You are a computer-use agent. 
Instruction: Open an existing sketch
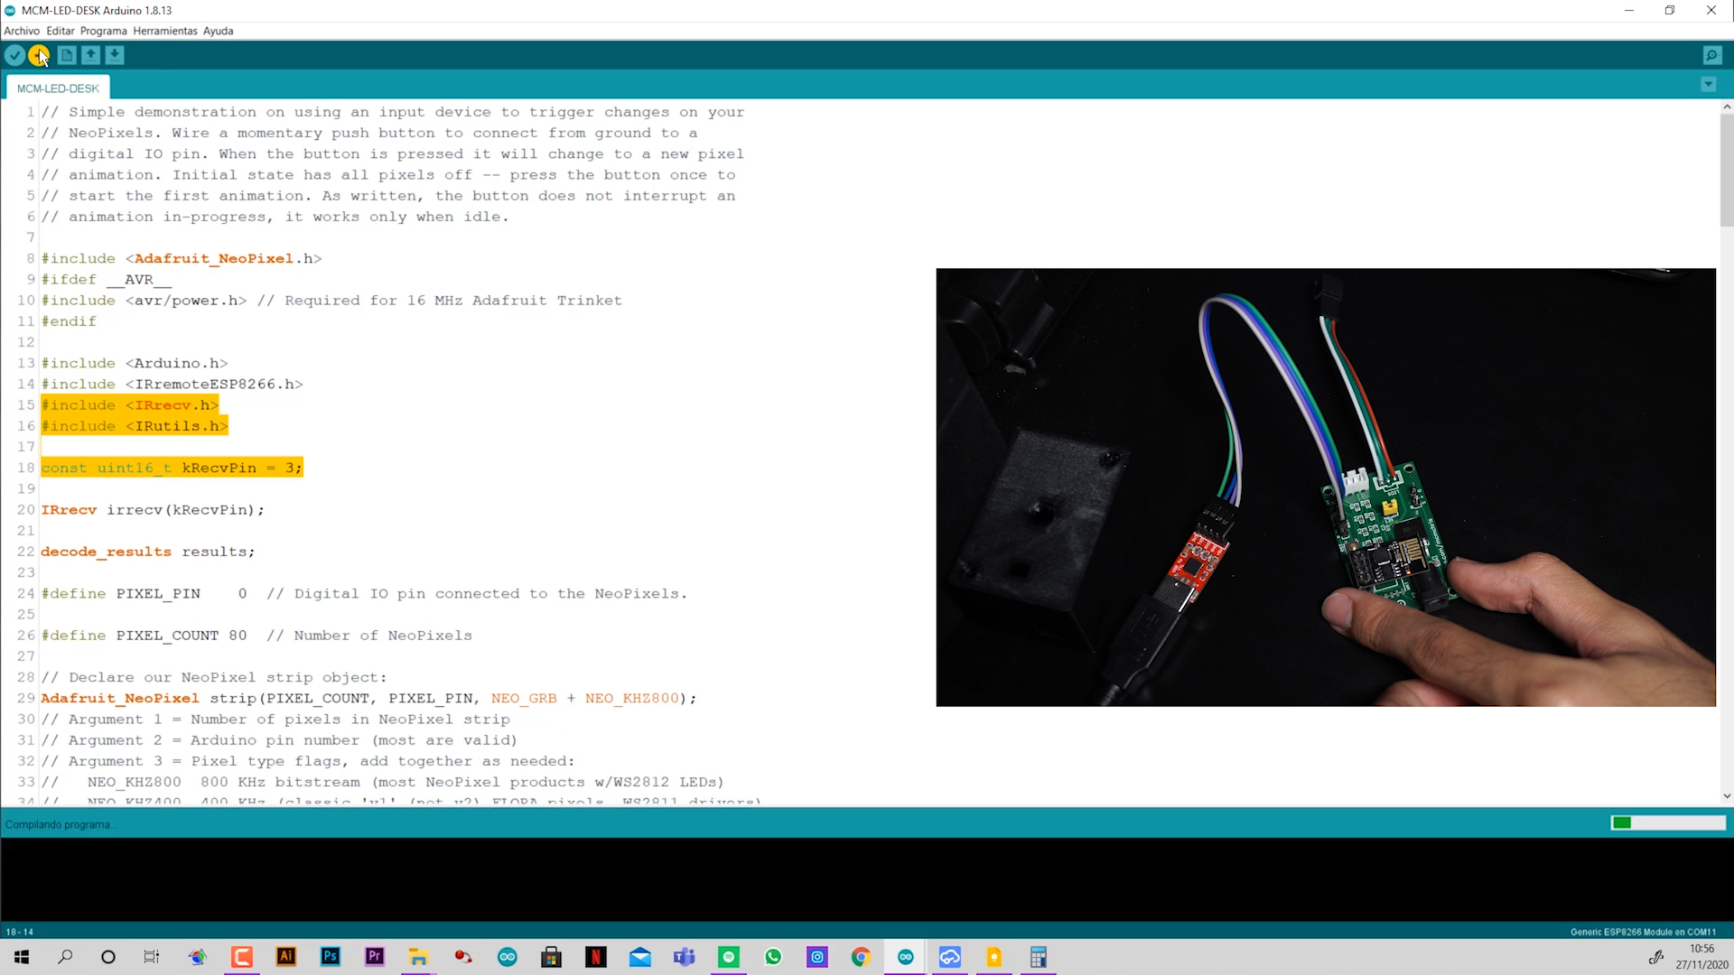tap(90, 55)
